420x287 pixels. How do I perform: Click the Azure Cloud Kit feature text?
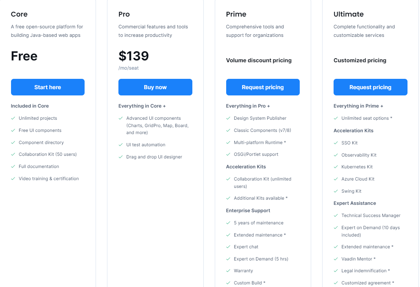(358, 179)
